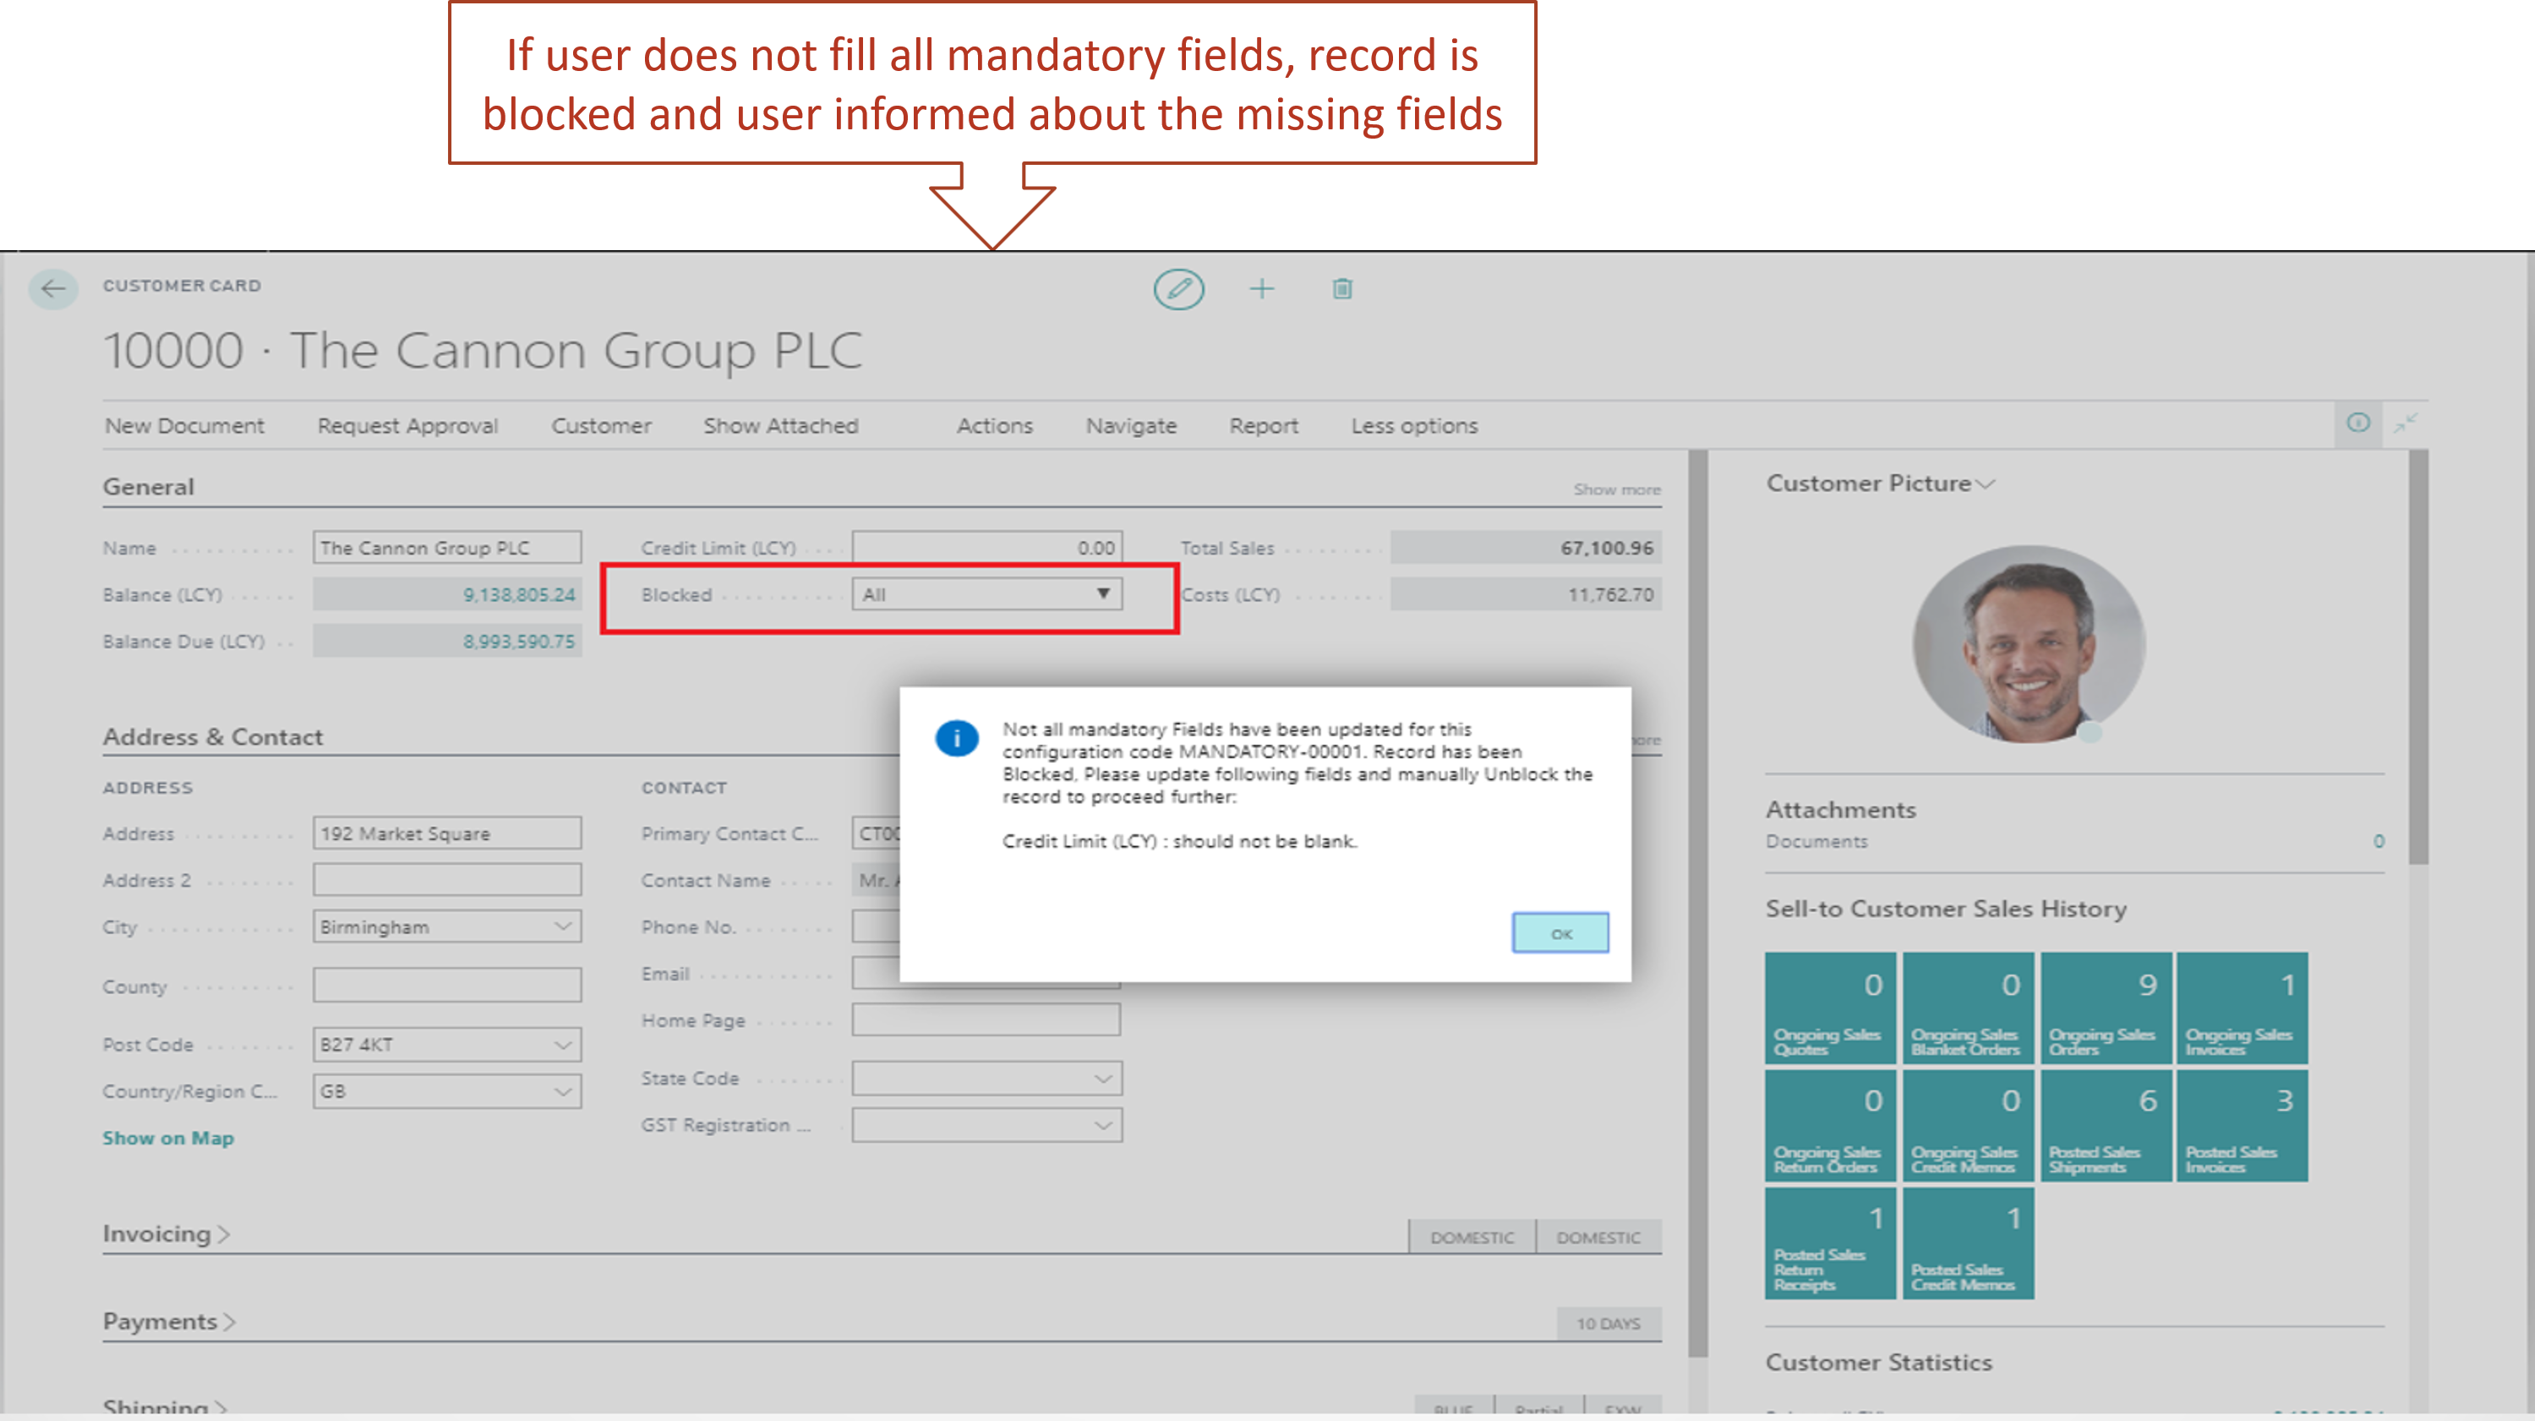Open the Request Approval menu
The width and height of the screenshot is (2535, 1421).
tap(407, 425)
